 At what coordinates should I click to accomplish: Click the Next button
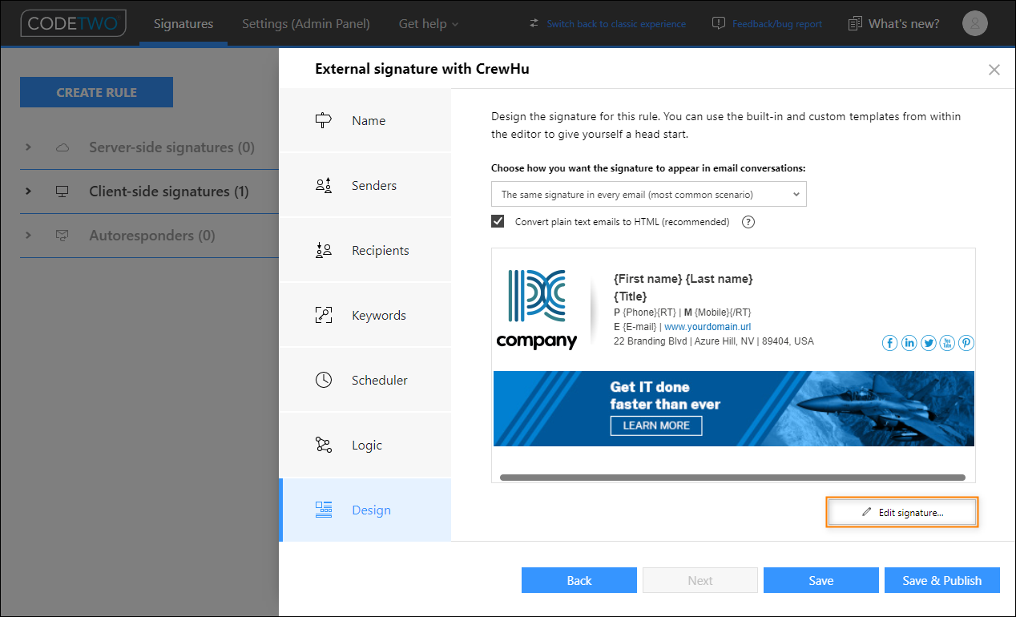[x=700, y=580]
